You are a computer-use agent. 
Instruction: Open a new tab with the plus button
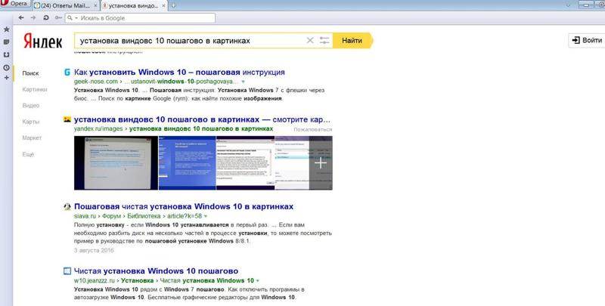click(x=173, y=5)
